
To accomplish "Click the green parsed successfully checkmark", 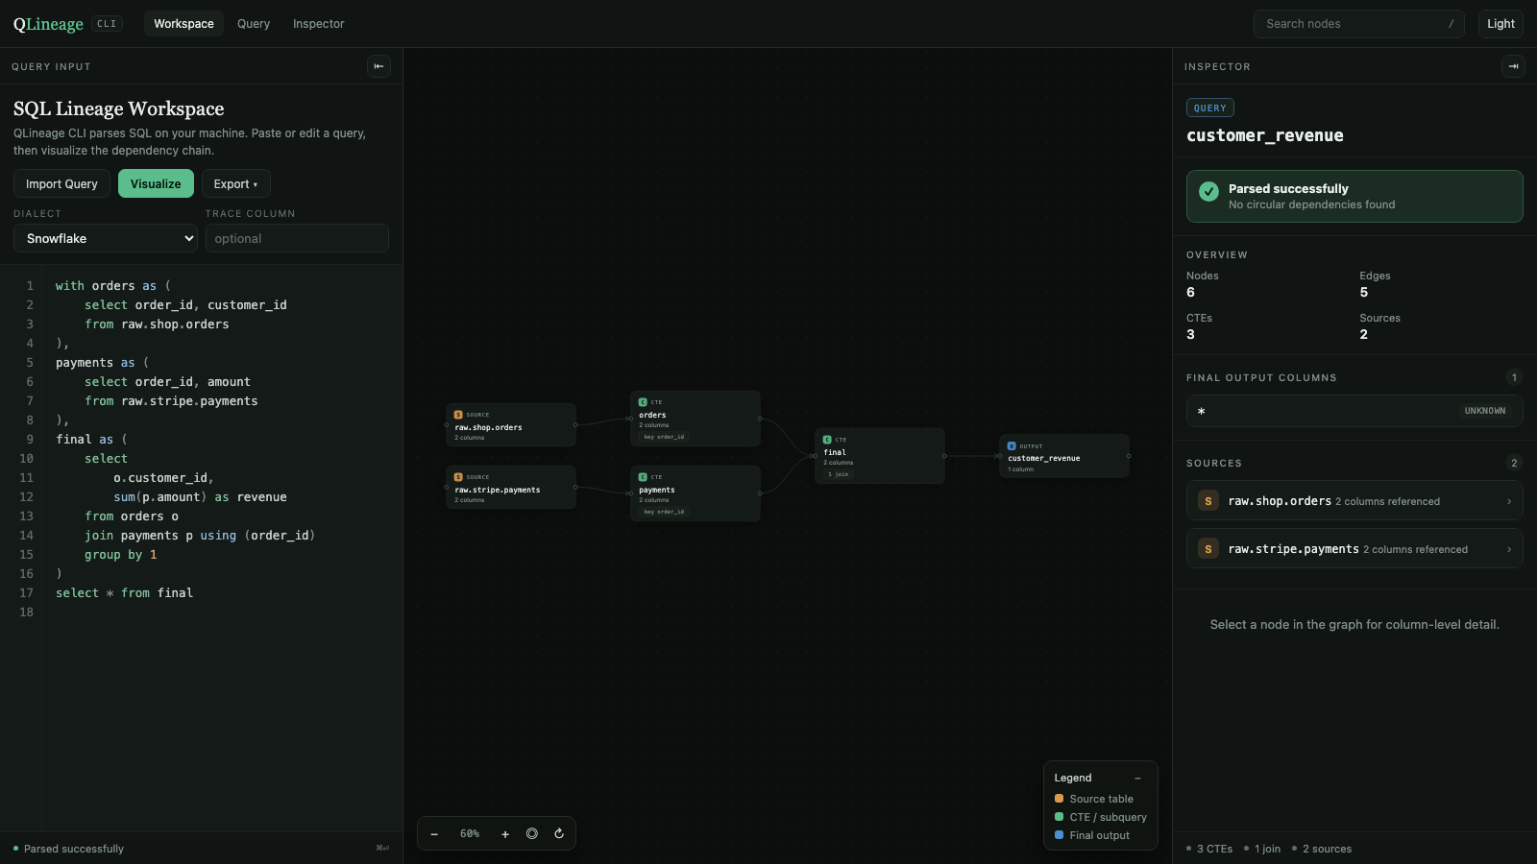I will 1209,191.
